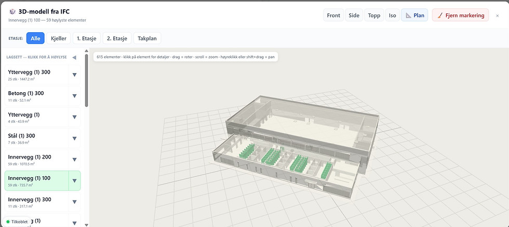Screen dimensions: 509x227
Task: Expand the Yttervegg (1) 43.9 m² dropdown arrow
Action: (74, 117)
